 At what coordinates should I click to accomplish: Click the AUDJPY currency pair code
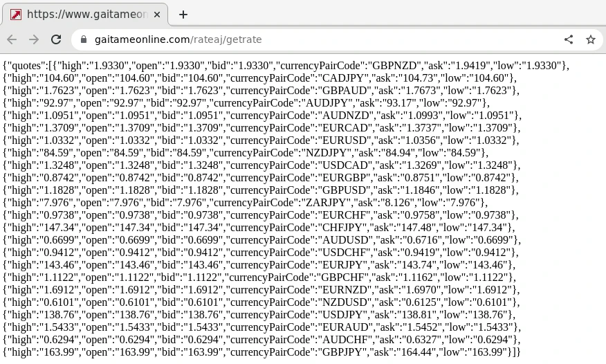(x=328, y=103)
